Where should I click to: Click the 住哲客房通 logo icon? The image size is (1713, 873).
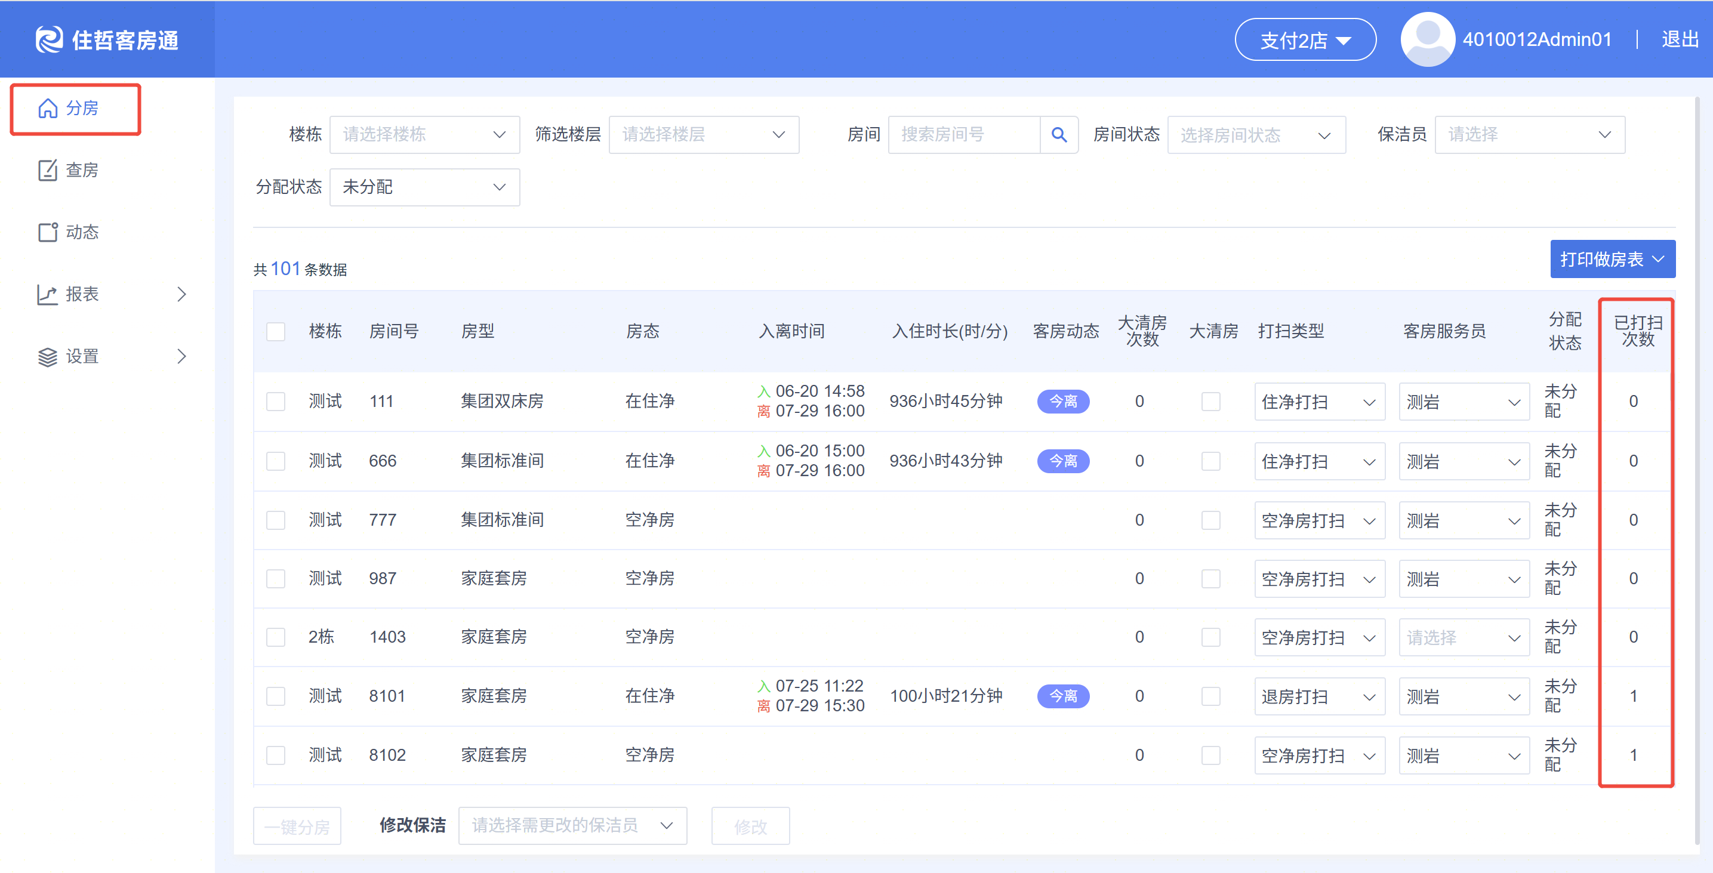pos(48,40)
